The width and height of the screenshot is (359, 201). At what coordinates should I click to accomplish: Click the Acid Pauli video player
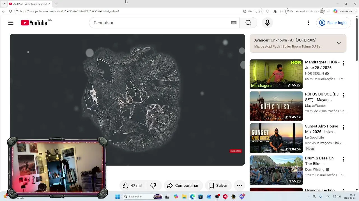[x=127, y=100]
